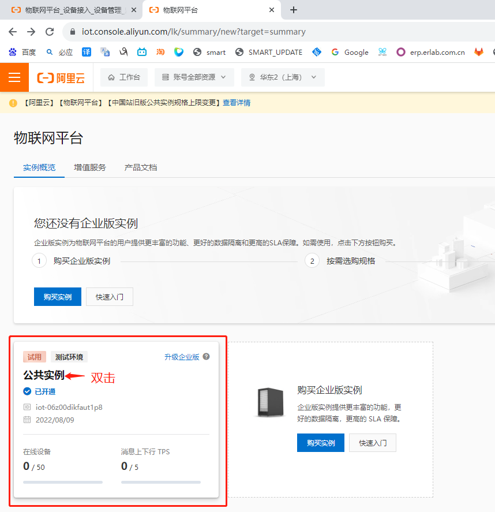Click 快速入门 in the enterprise card
Screen dimensions: 495x512
point(373,443)
